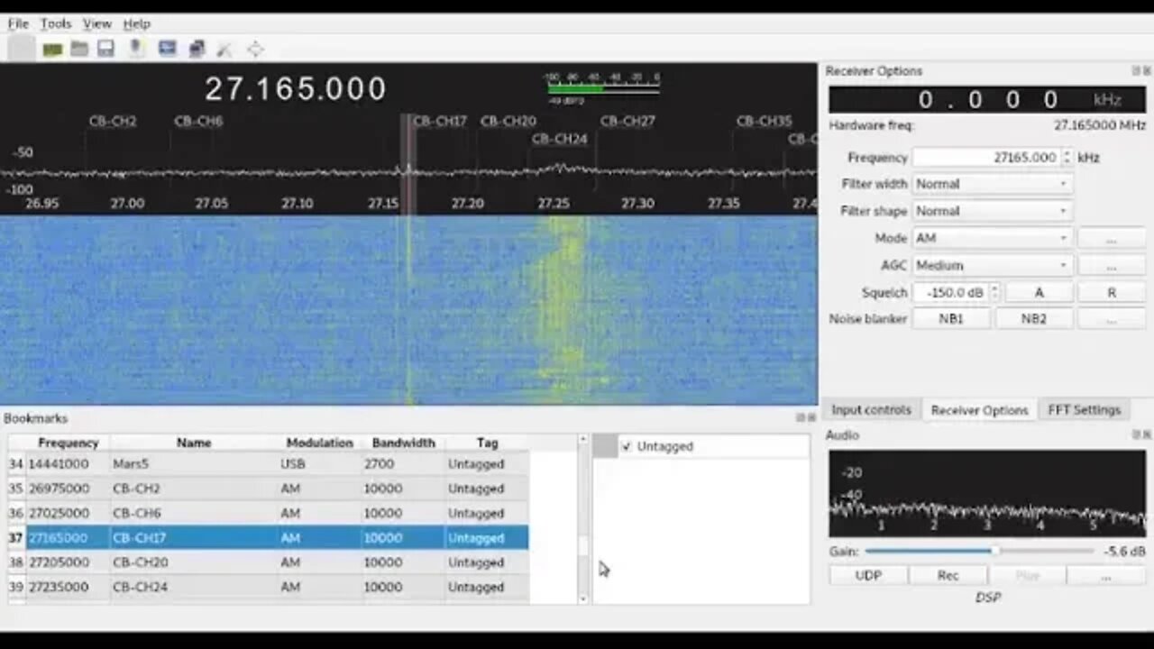Click the Squelch spinbox arrows
Viewport: 1154px width, 649px height.
[994, 292]
